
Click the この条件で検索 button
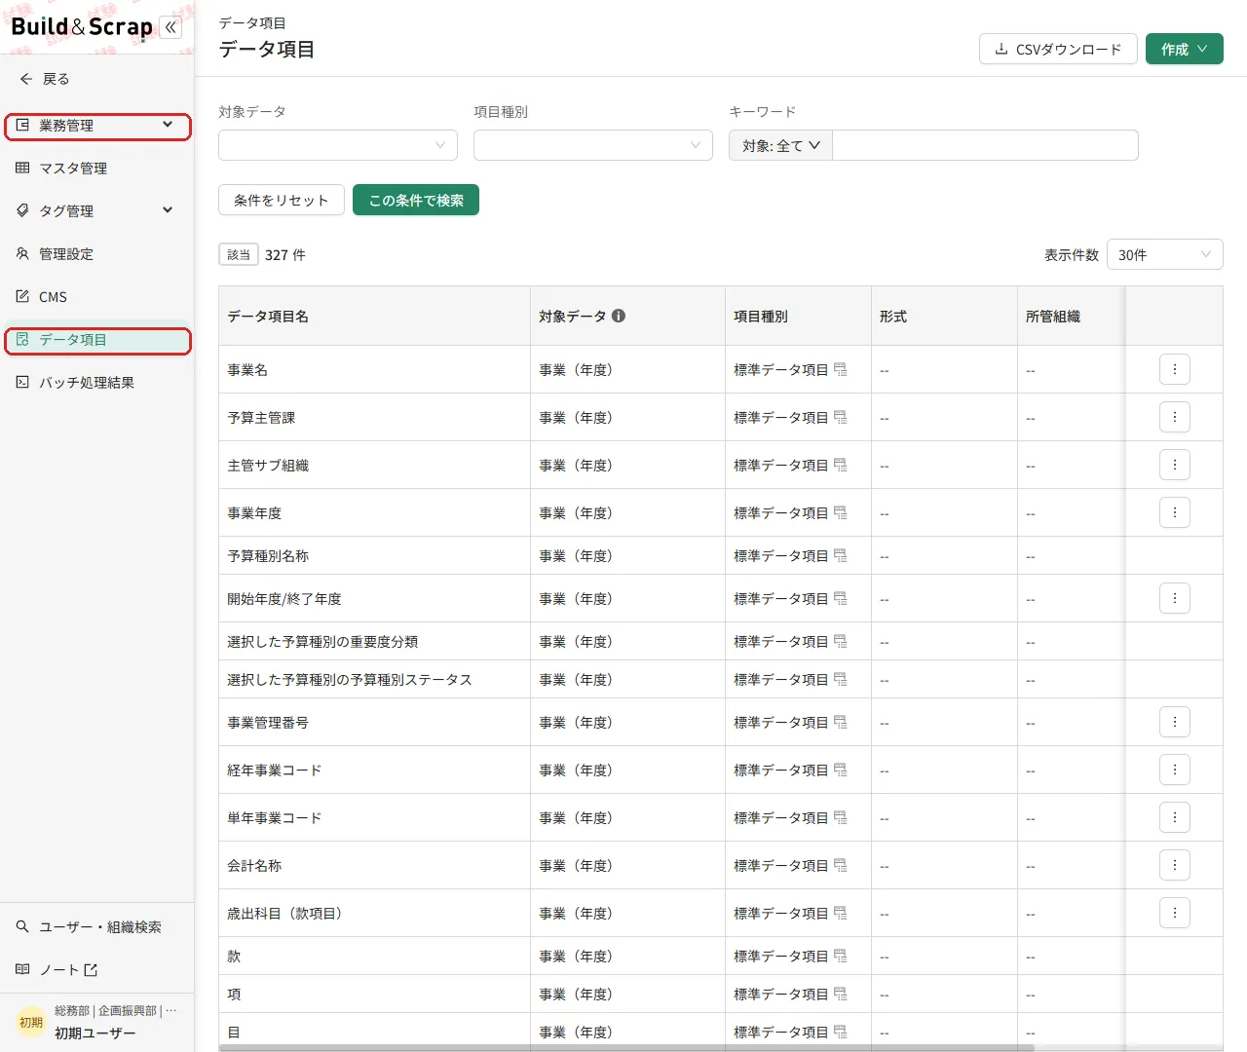416,200
